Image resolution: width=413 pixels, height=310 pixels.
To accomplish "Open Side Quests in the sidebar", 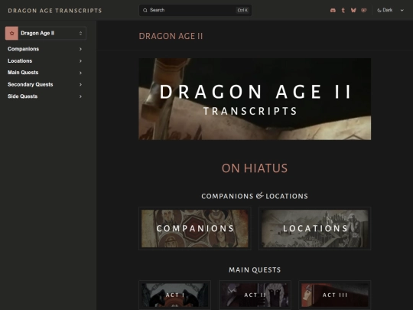I will point(23,96).
